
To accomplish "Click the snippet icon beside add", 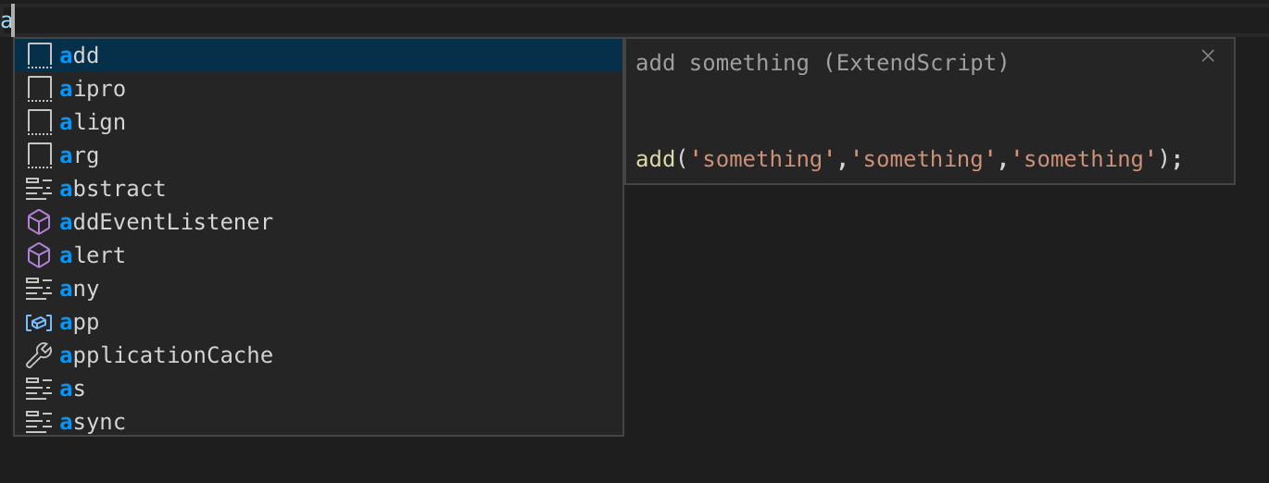I will click(x=39, y=56).
